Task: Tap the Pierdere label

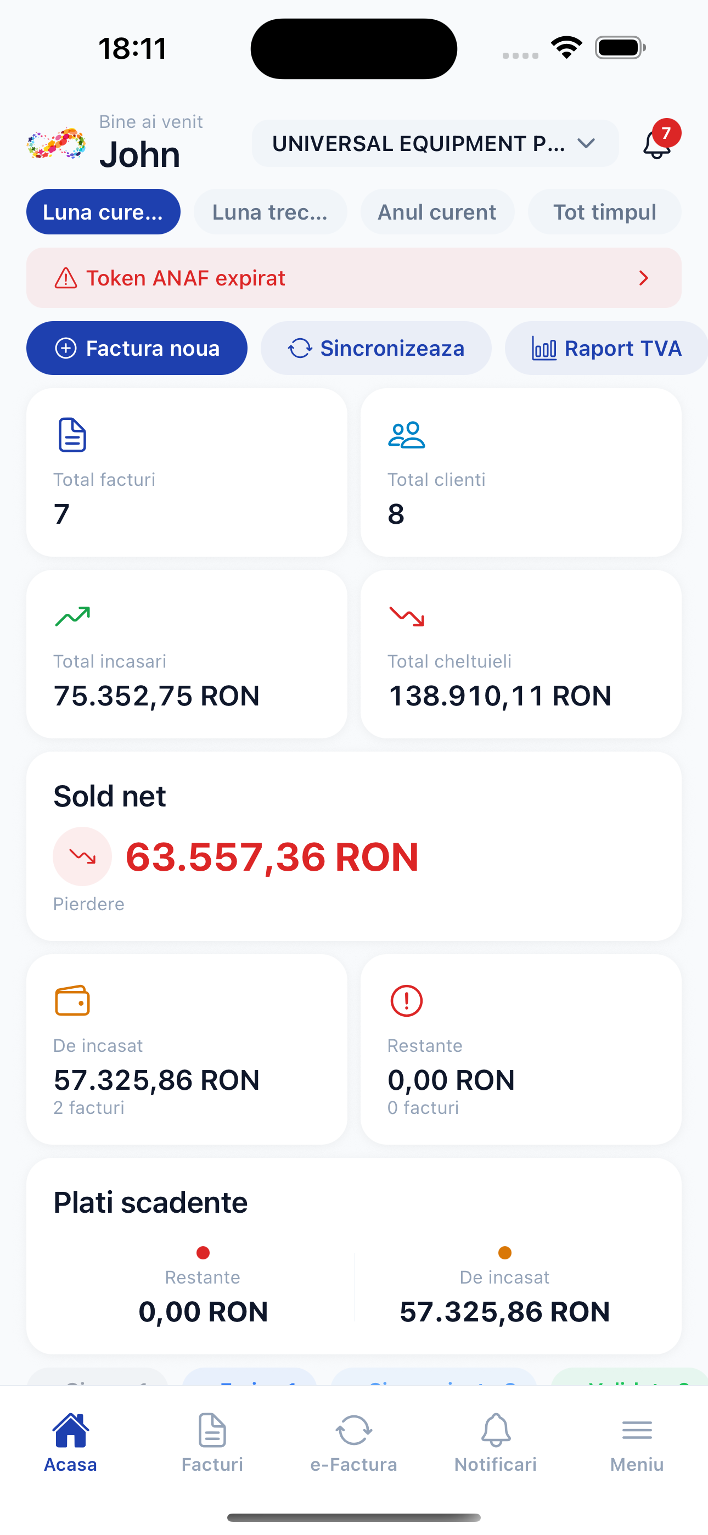Action: pos(89,905)
